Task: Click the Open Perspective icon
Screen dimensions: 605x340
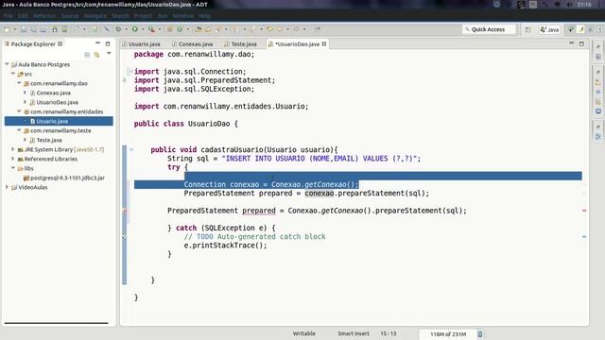Action: pyautogui.click(x=527, y=29)
